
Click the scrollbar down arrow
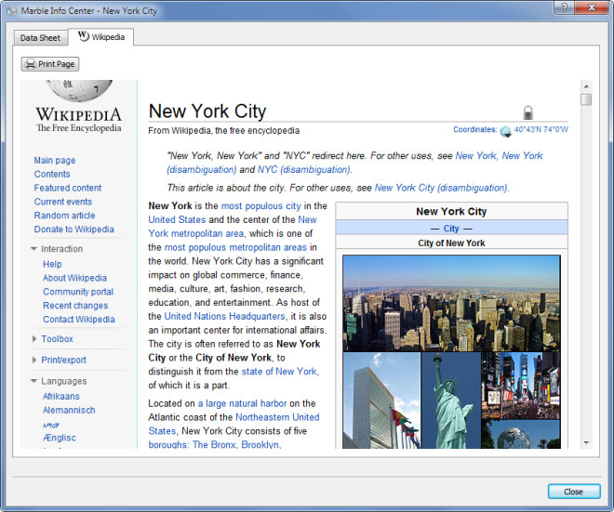click(x=586, y=442)
